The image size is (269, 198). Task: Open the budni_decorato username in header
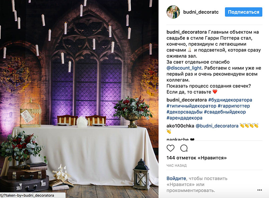[201, 12]
